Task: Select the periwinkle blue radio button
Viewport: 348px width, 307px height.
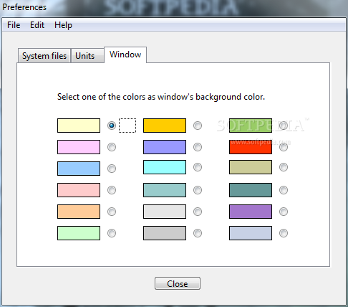Action: pyautogui.click(x=198, y=147)
